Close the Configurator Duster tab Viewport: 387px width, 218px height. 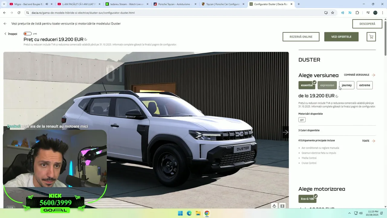[291, 4]
